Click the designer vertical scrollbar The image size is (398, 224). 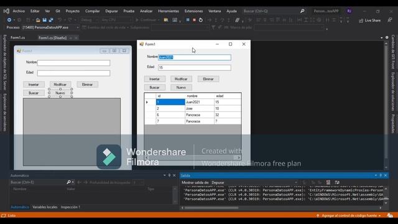click(386, 106)
